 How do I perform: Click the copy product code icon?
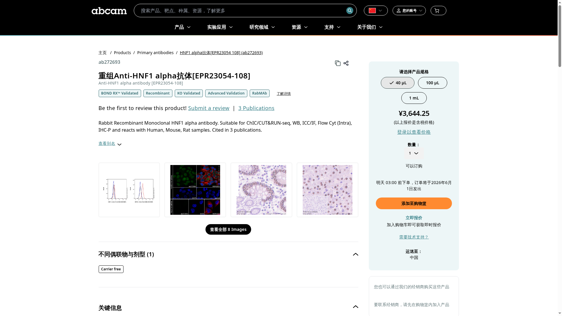[337, 63]
